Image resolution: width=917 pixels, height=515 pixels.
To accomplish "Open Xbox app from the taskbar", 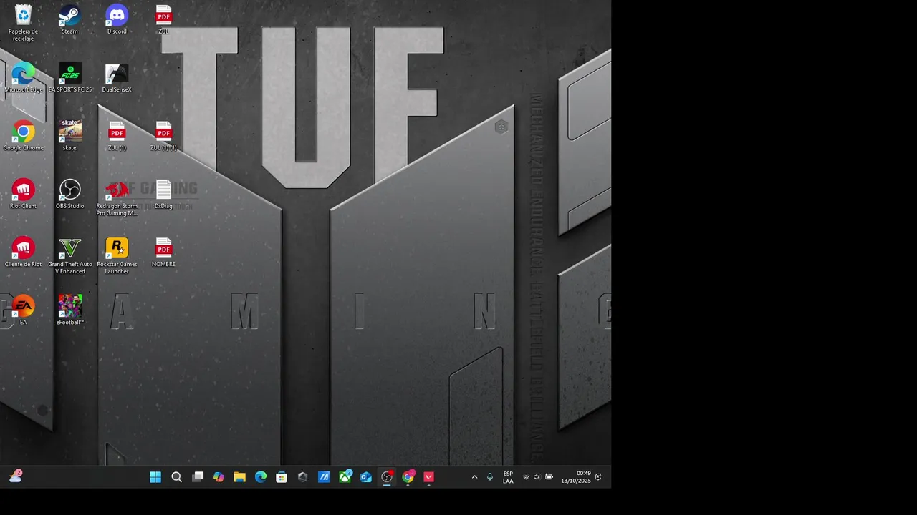I will coord(345,477).
